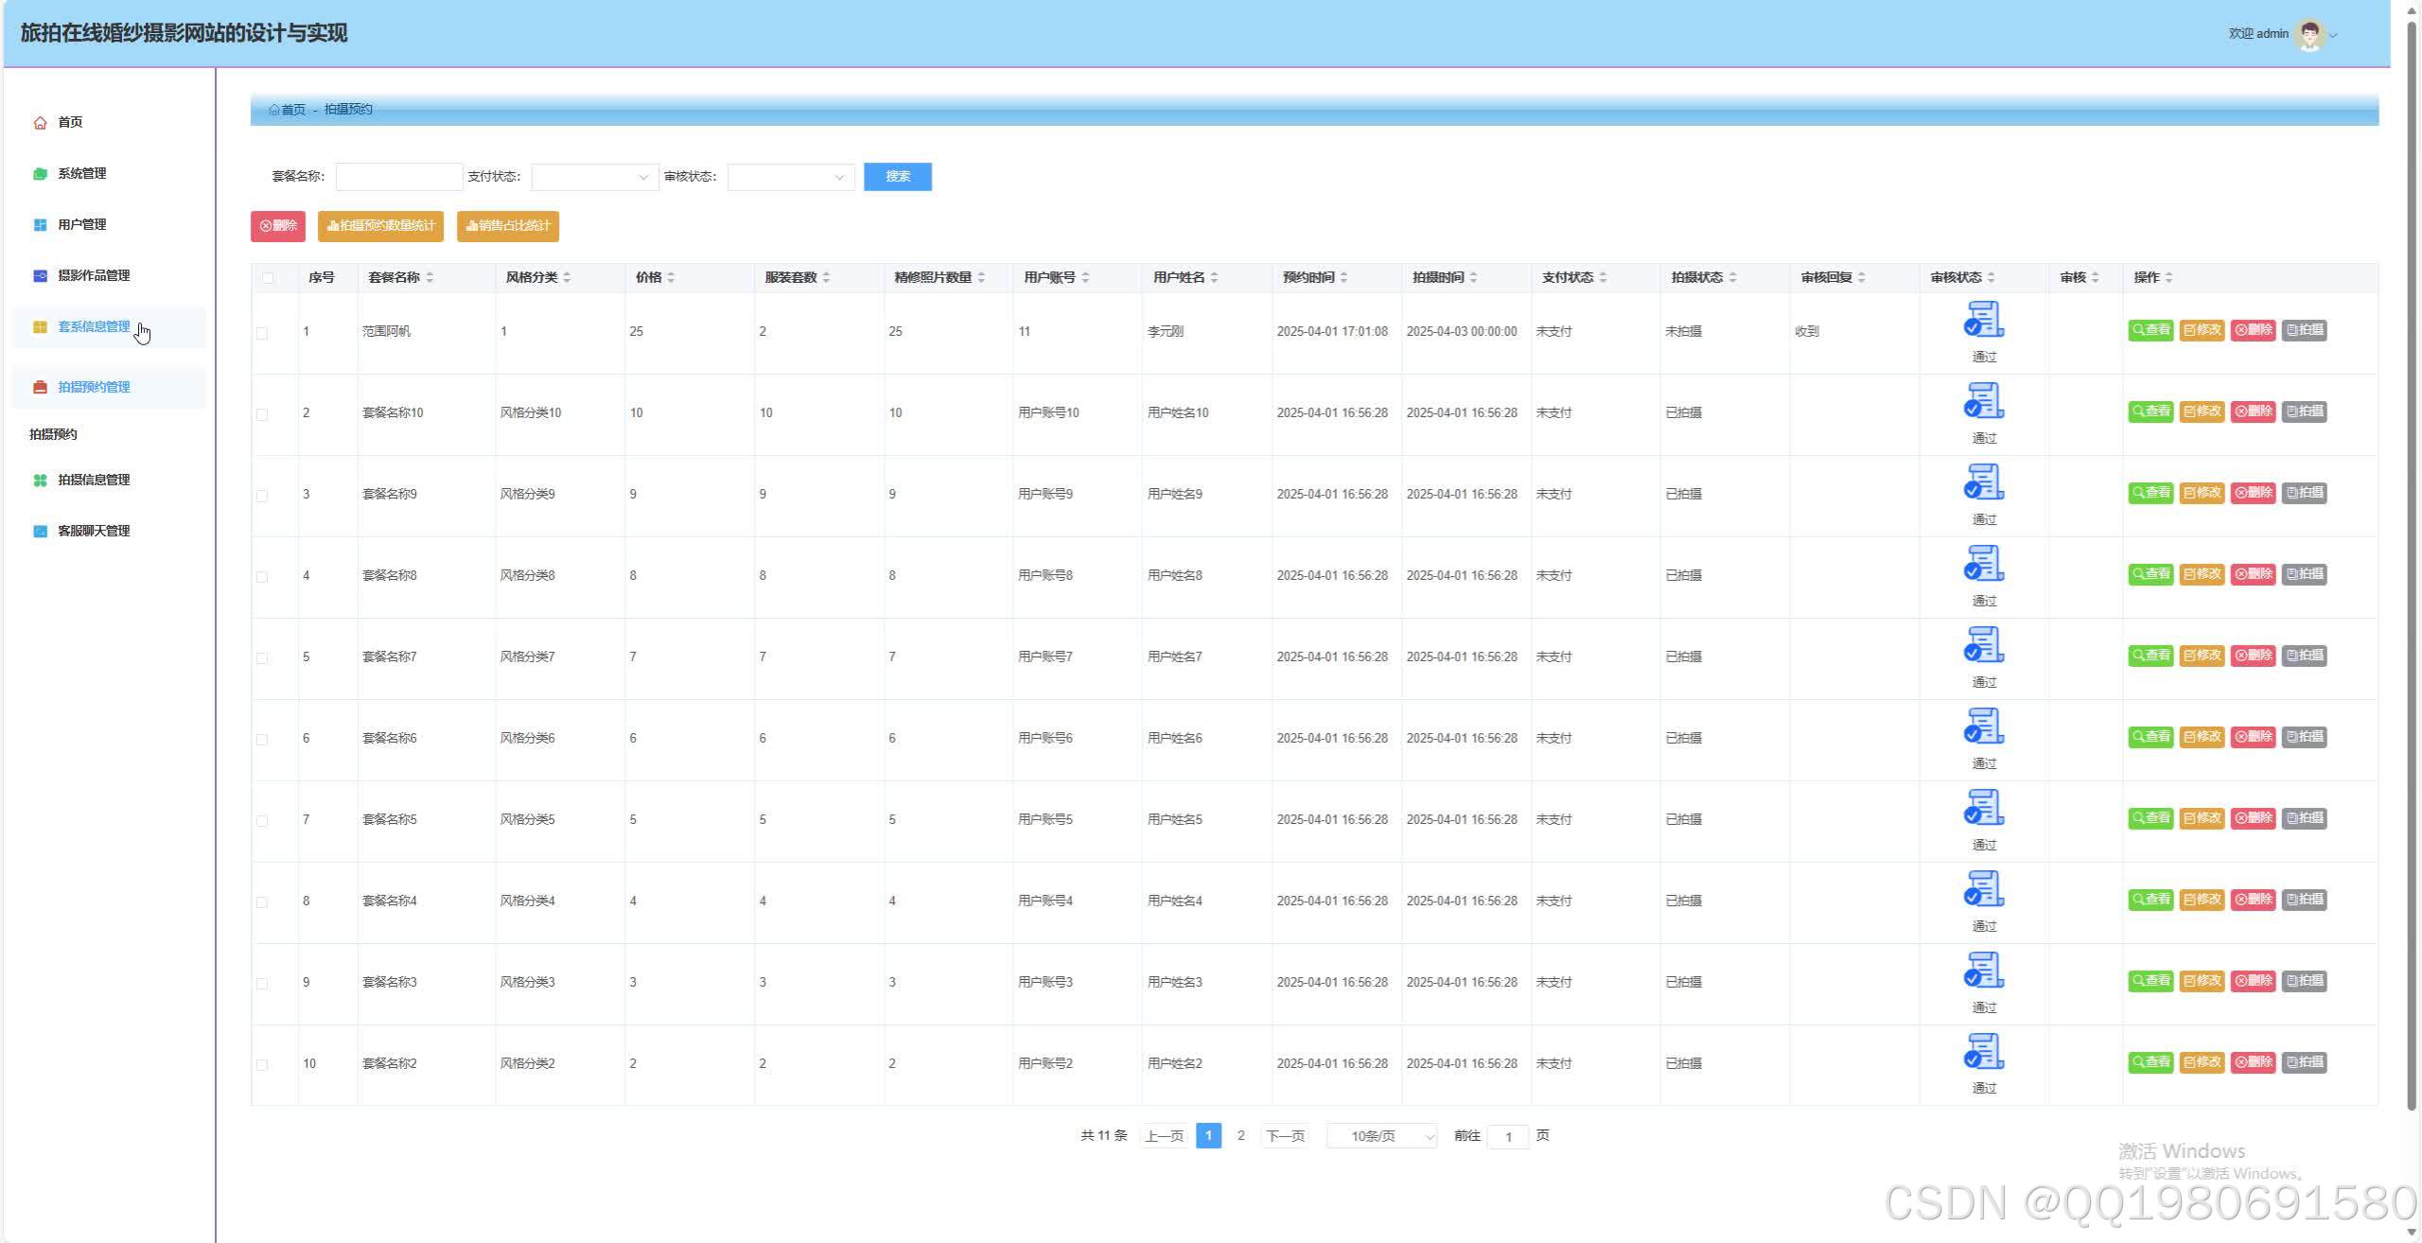2422x1243 pixels.
Task: Click the 系统管理 sidebar icon
Action: 40,174
